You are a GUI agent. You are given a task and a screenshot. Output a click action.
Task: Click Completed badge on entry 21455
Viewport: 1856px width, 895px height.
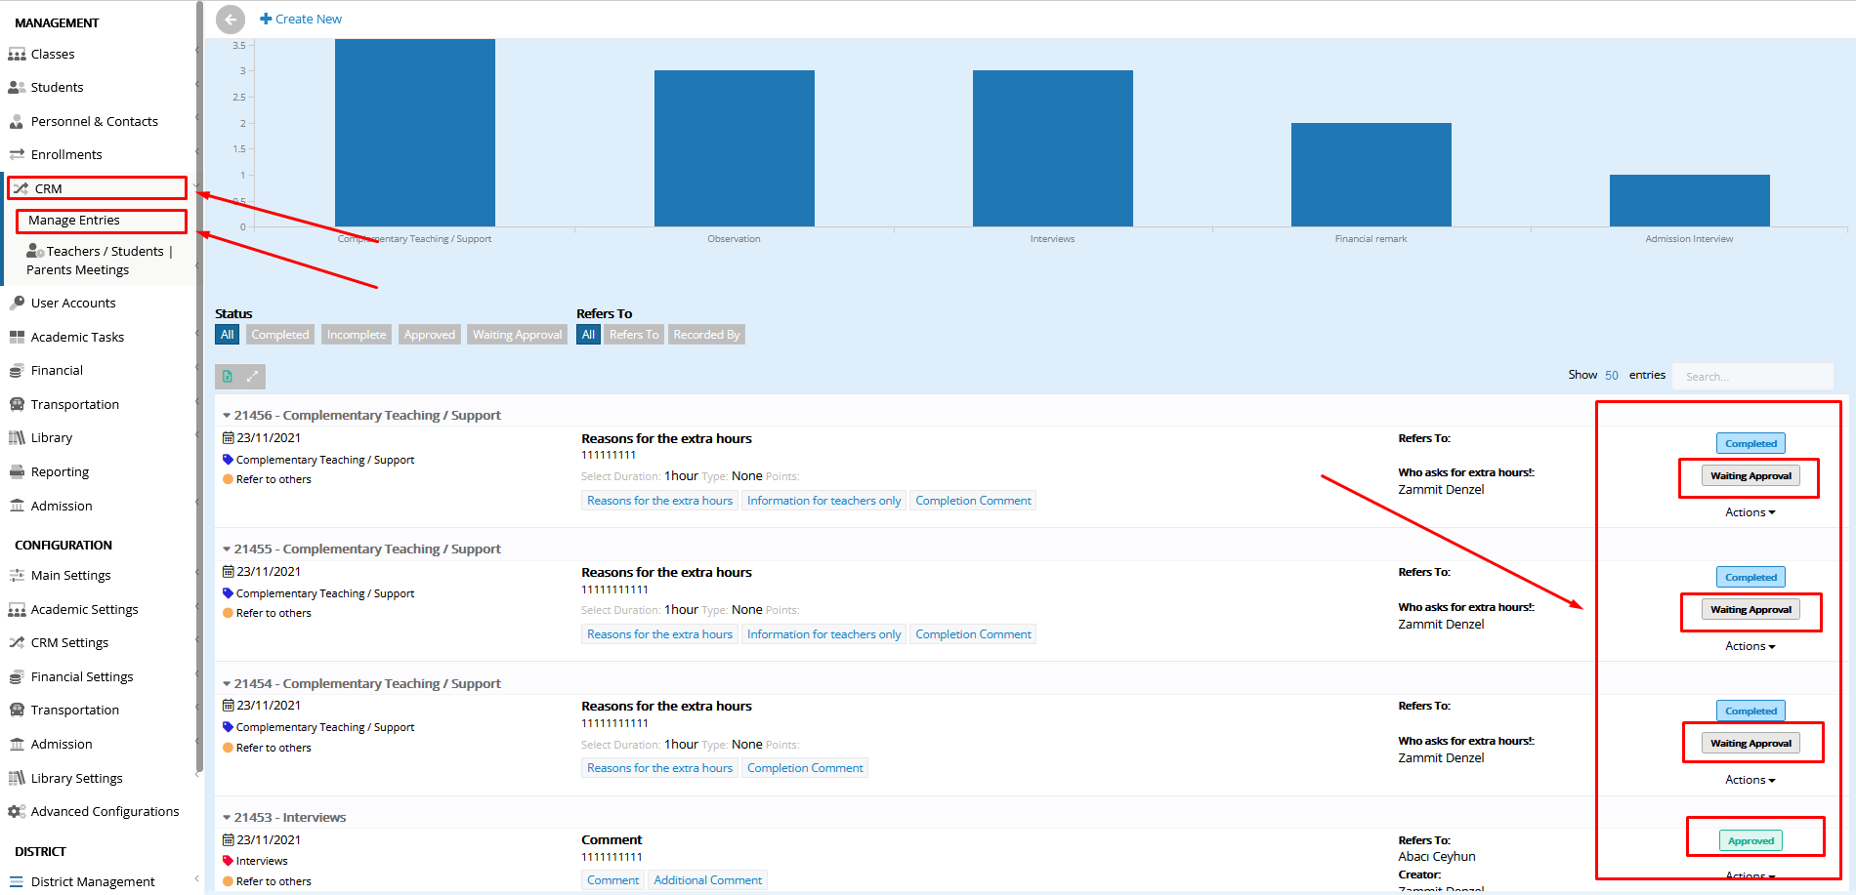click(x=1751, y=578)
